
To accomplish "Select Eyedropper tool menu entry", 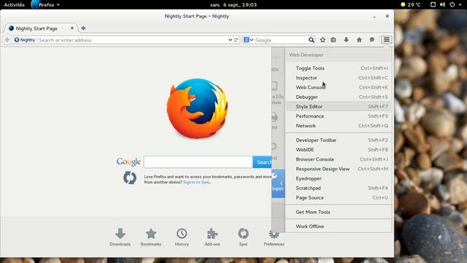I will click(x=339, y=178).
